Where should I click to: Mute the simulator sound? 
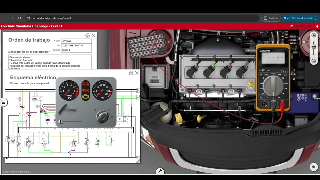(314, 167)
